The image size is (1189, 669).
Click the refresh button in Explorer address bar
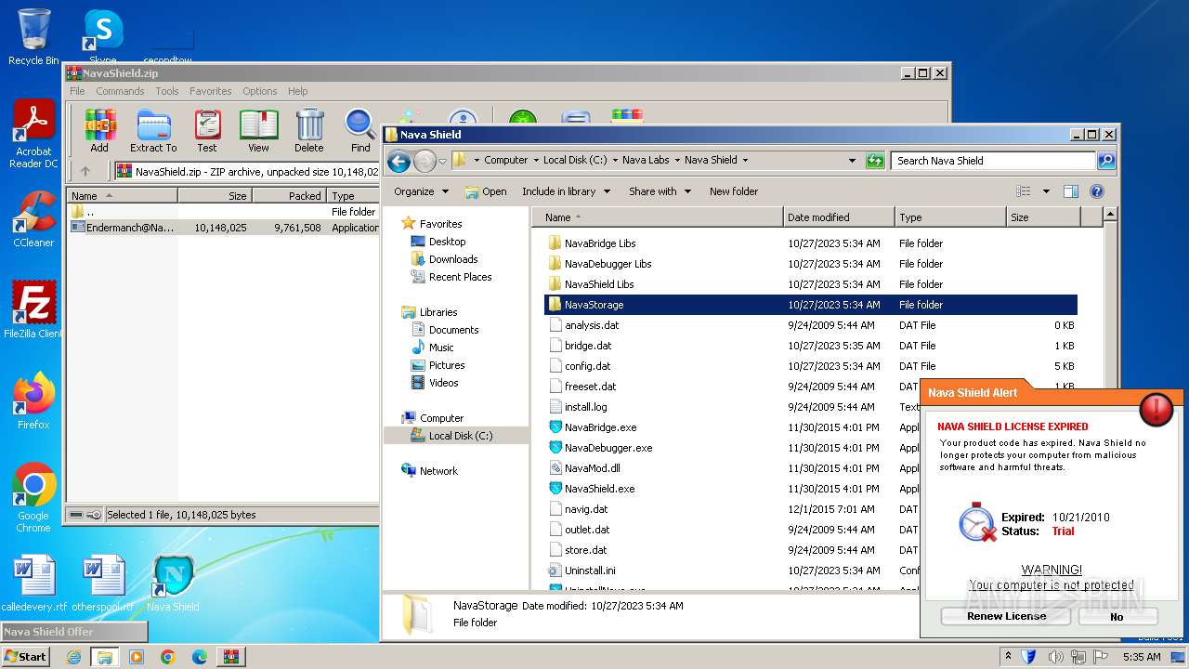[x=875, y=161]
